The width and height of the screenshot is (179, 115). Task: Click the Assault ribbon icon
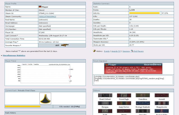[162, 95]
